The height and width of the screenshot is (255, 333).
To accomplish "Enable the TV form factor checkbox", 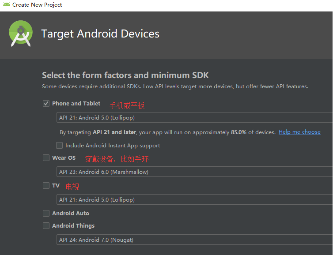I will (x=46, y=186).
